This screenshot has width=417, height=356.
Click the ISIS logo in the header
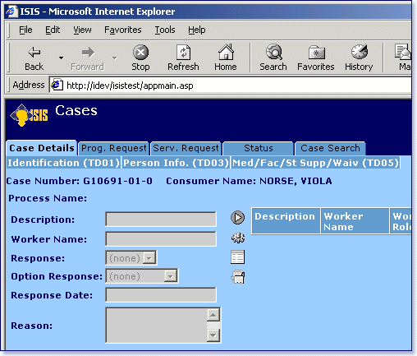[x=29, y=115]
